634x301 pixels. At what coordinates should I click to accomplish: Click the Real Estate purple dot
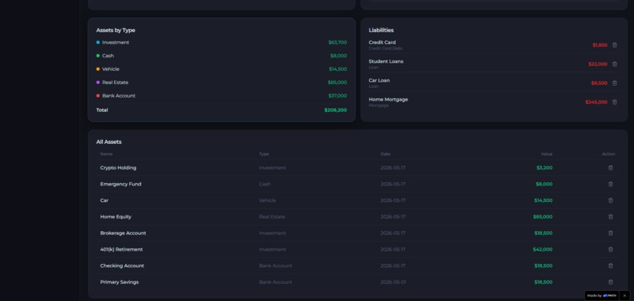point(98,83)
